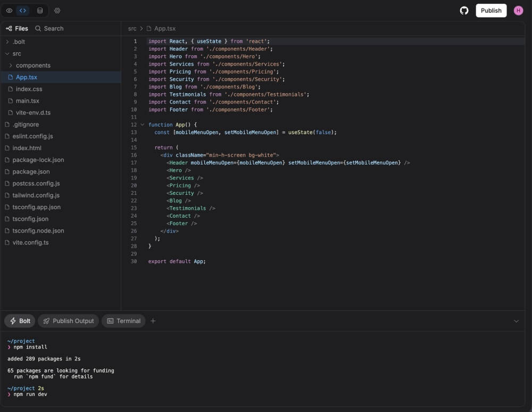
Task: Open package.json file
Action: coord(61,172)
